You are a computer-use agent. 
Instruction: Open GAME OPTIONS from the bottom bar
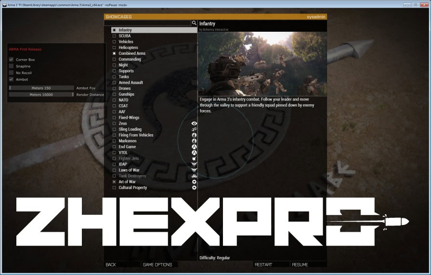pos(157,264)
